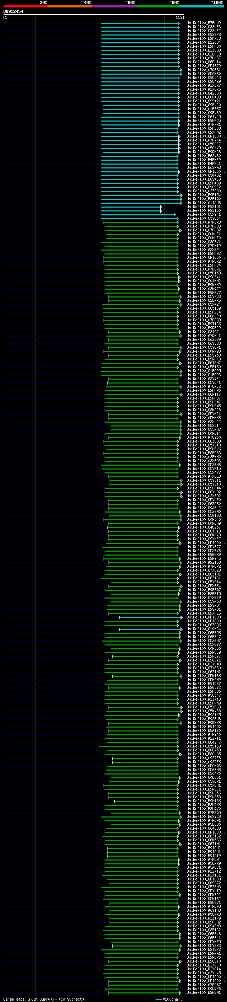Select hit UniRef100_Q9SBP8
This screenshot has width=227, height=1002.
tap(204, 34)
